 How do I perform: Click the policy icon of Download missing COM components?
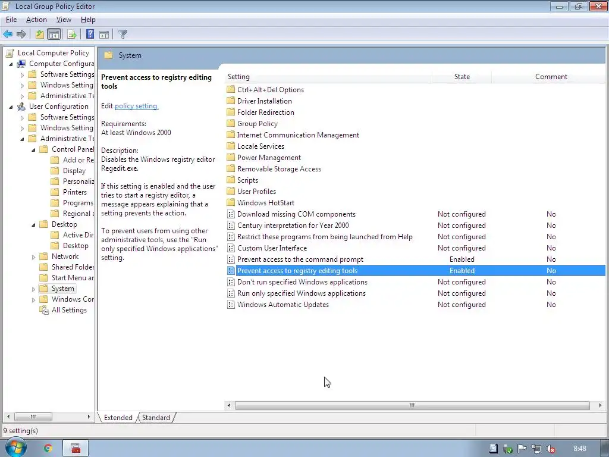231,214
